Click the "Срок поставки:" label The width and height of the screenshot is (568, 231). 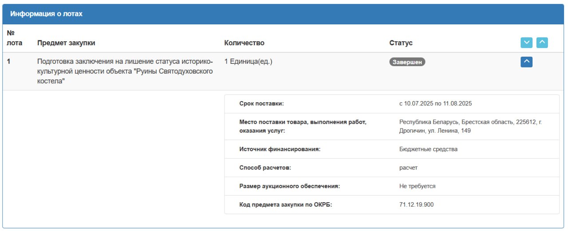[x=261, y=104]
